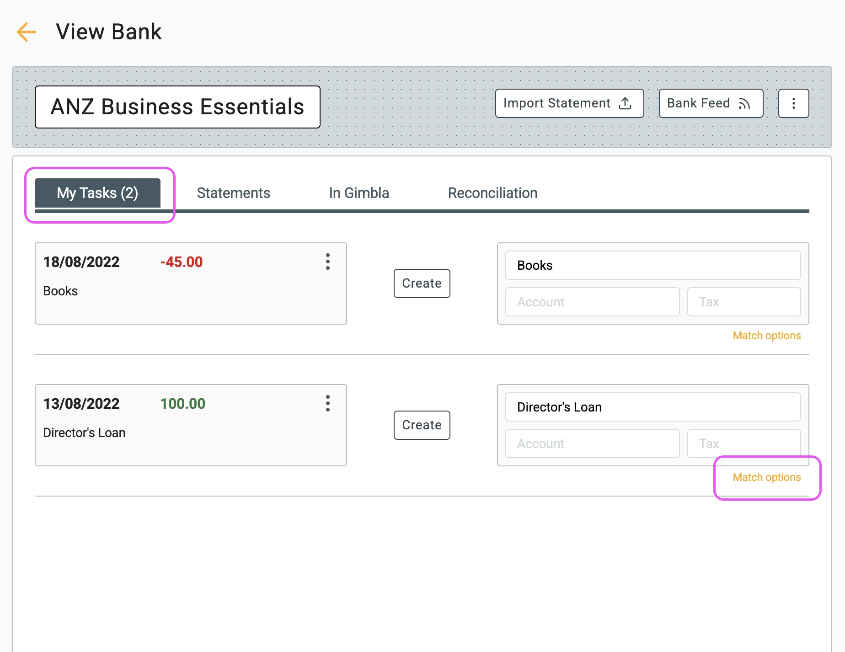Click the Import Statement button
The height and width of the screenshot is (652, 845).
click(x=569, y=103)
